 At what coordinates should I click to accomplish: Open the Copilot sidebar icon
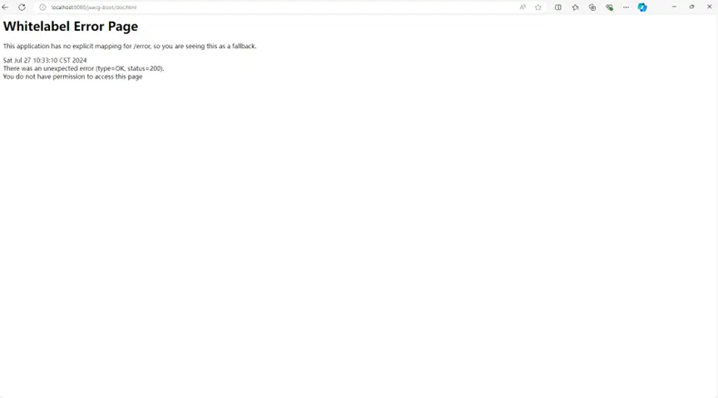[642, 7]
